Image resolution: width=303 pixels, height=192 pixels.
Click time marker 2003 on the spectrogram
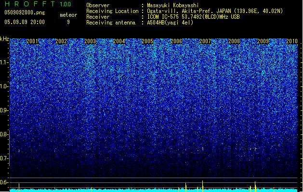(x=90, y=41)
